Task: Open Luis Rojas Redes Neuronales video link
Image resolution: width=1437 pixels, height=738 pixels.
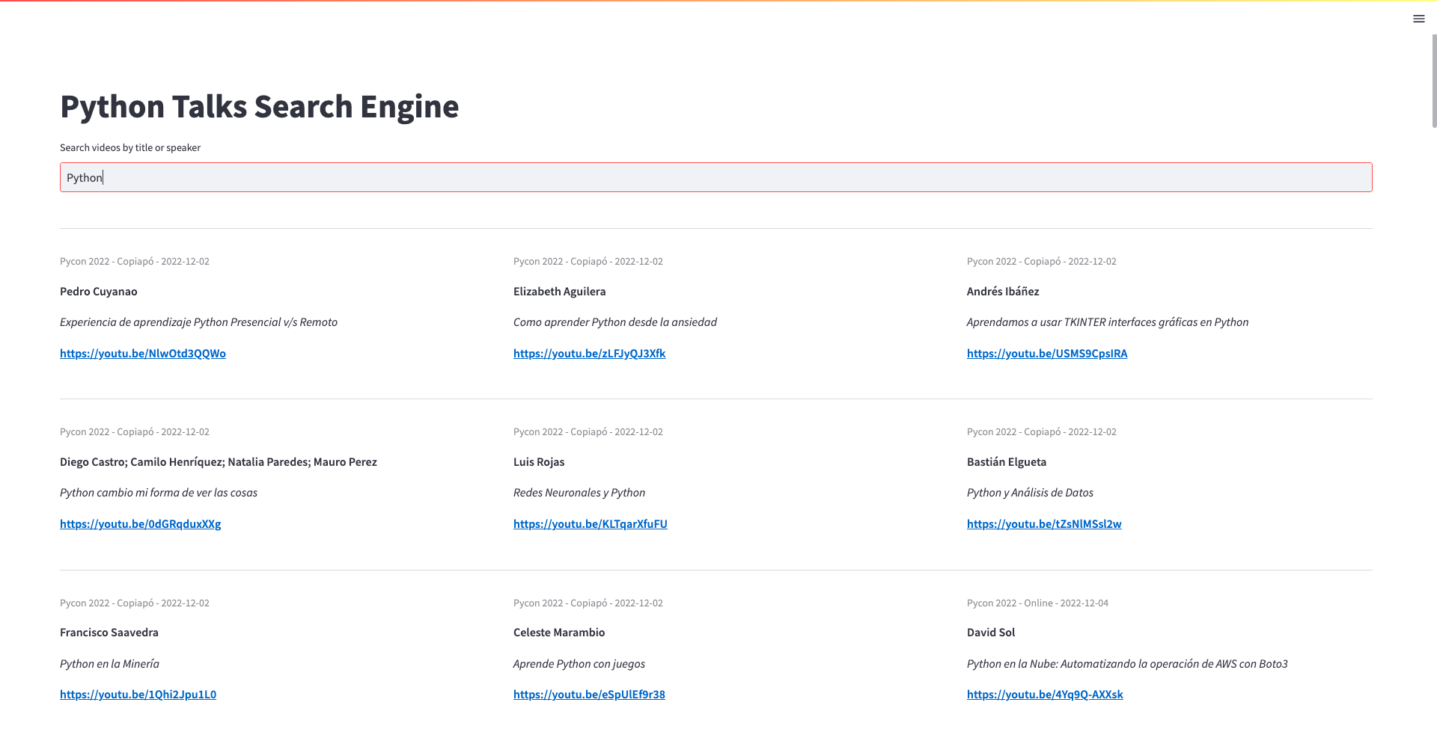Action: [590, 524]
